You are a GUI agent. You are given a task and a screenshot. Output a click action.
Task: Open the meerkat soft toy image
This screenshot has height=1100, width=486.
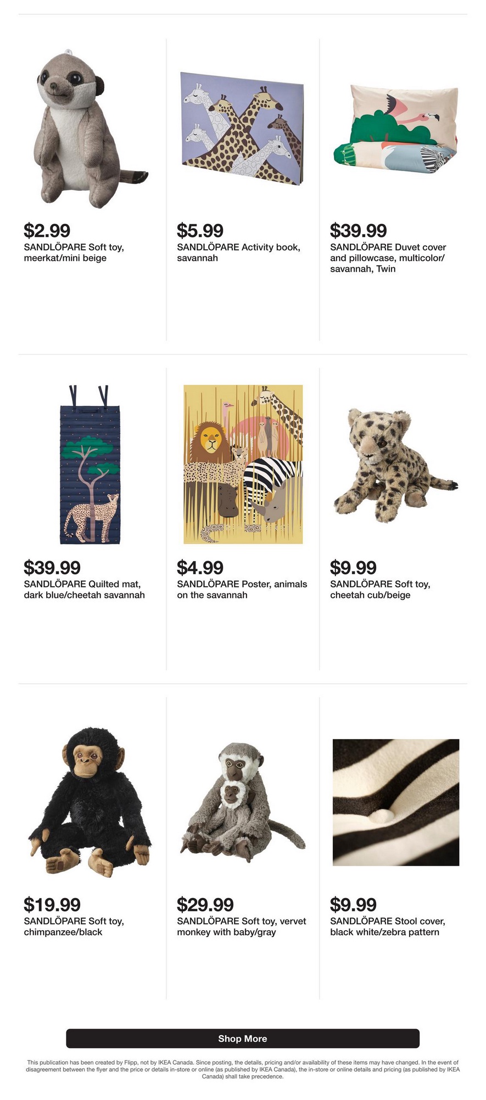90,129
